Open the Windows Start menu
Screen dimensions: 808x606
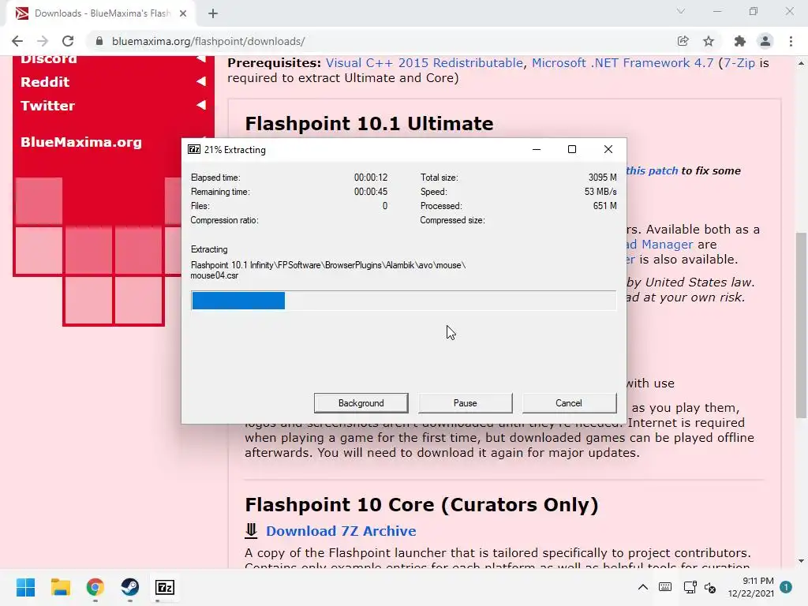tap(25, 587)
